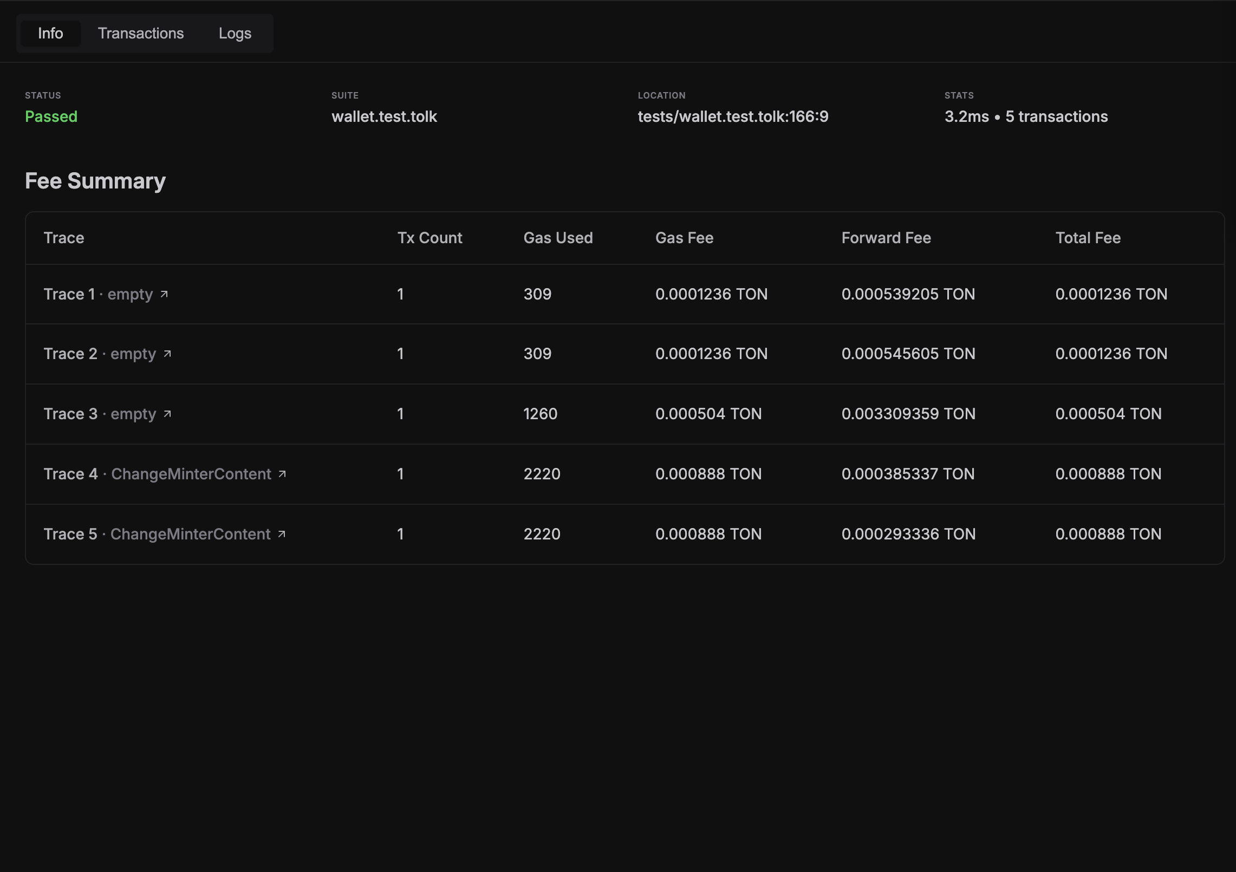
Task: Click the Passed status text
Action: pyautogui.click(x=51, y=116)
